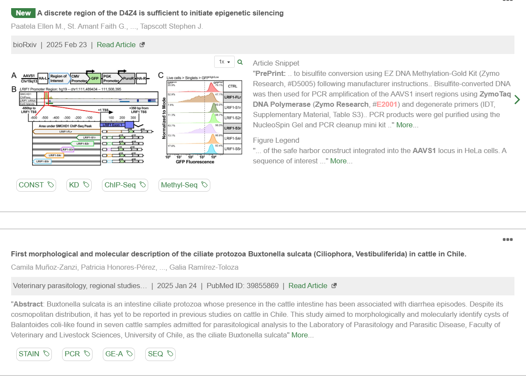The width and height of the screenshot is (526, 376).
Task: Go to next snippet with the right chevron
Action: click(x=517, y=99)
